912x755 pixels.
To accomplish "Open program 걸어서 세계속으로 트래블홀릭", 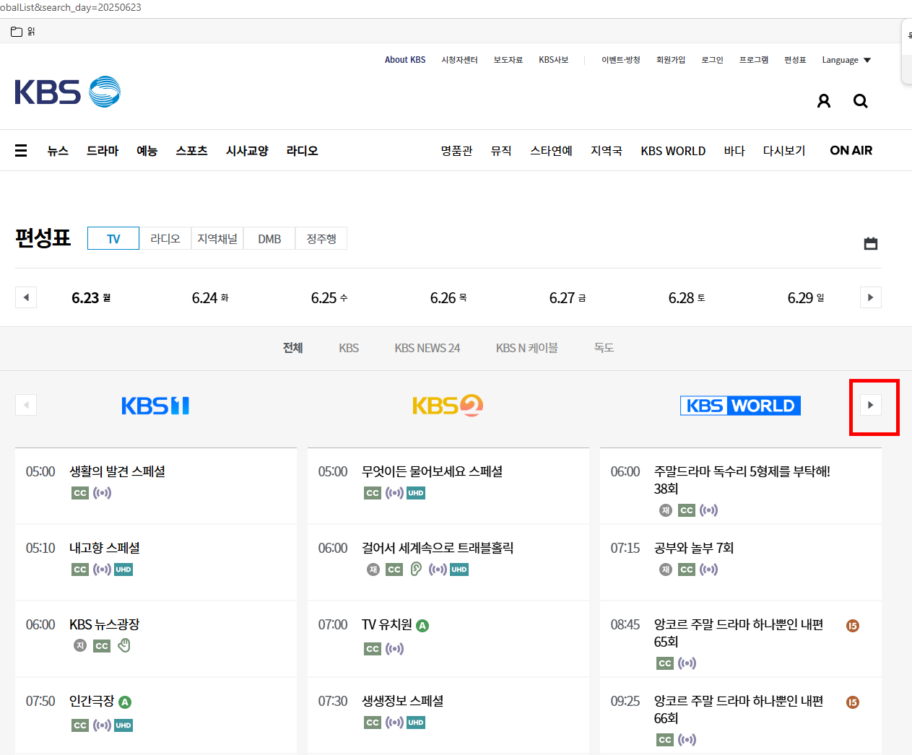I will coord(438,548).
